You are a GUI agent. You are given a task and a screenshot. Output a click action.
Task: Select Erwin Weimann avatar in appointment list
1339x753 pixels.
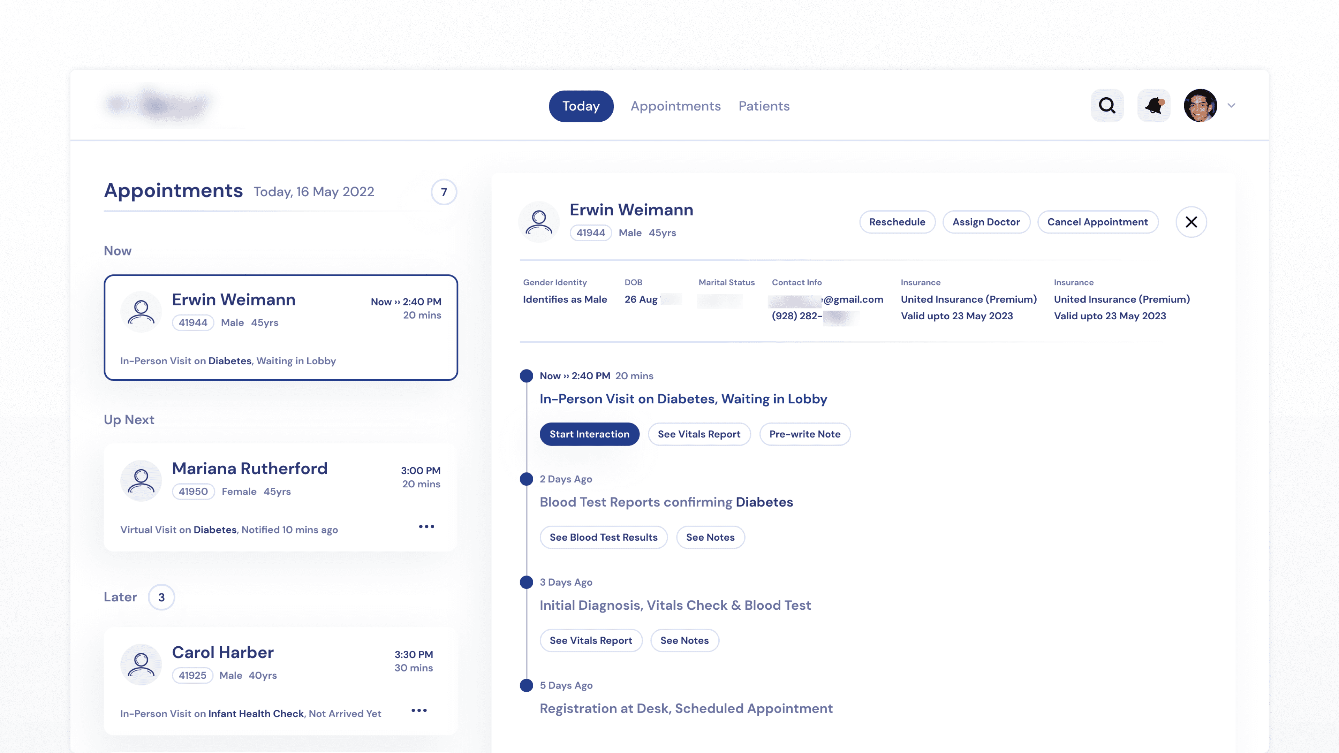click(141, 312)
